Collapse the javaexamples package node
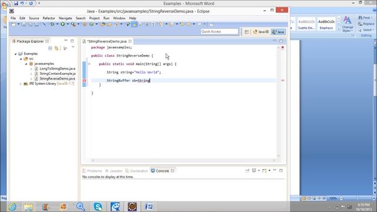Screen dimensions: 377x212 (26, 64)
